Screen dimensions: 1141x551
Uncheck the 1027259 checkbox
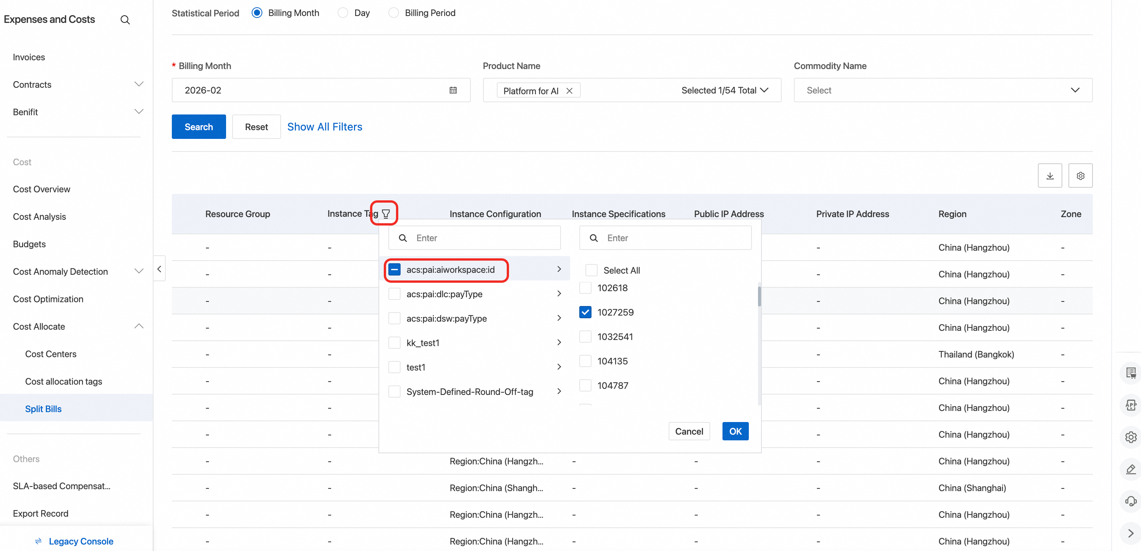(585, 312)
